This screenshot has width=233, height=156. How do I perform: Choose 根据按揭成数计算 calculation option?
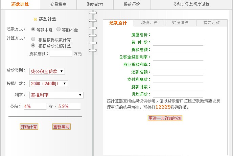pyautogui.click(x=33, y=39)
